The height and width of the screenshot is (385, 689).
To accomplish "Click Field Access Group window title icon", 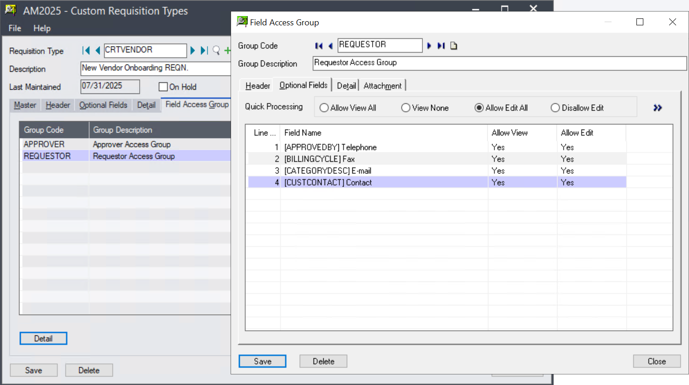I will pyautogui.click(x=242, y=22).
